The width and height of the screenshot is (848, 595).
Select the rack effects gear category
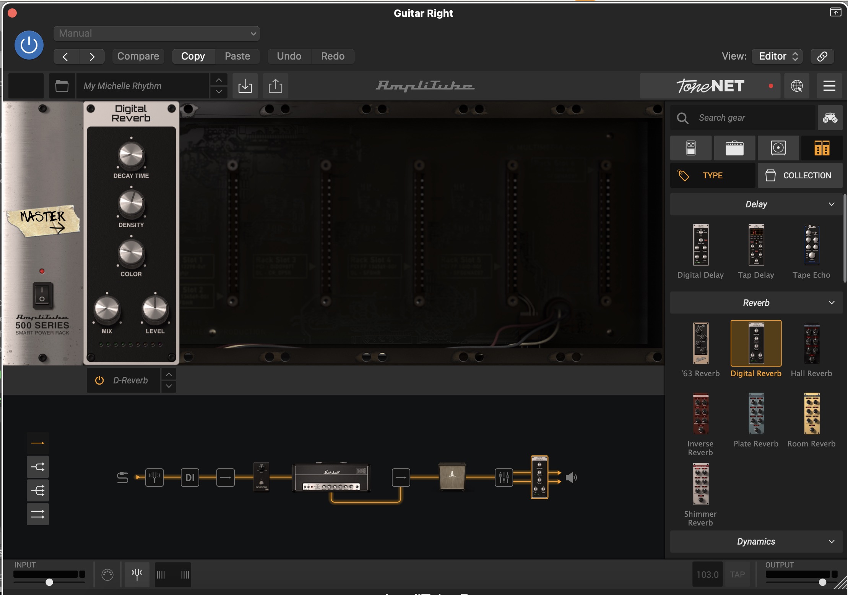click(822, 148)
